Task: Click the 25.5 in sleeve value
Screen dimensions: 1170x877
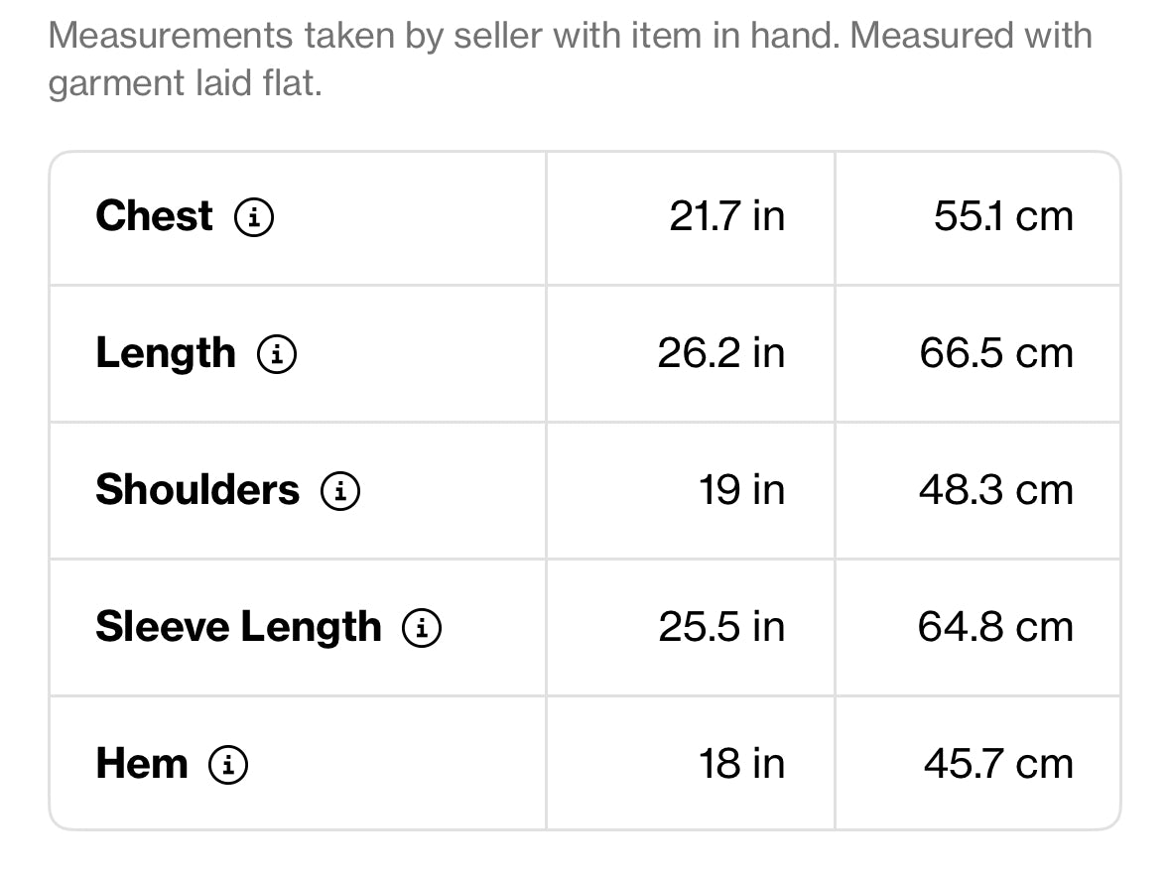Action: click(721, 626)
